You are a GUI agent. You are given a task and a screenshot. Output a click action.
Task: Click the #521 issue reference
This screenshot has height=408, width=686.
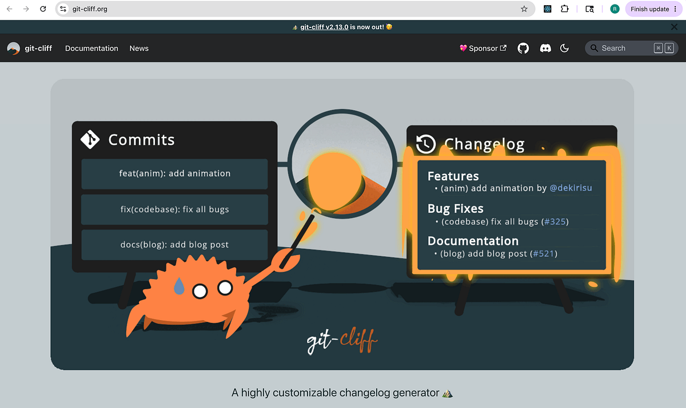coord(543,253)
